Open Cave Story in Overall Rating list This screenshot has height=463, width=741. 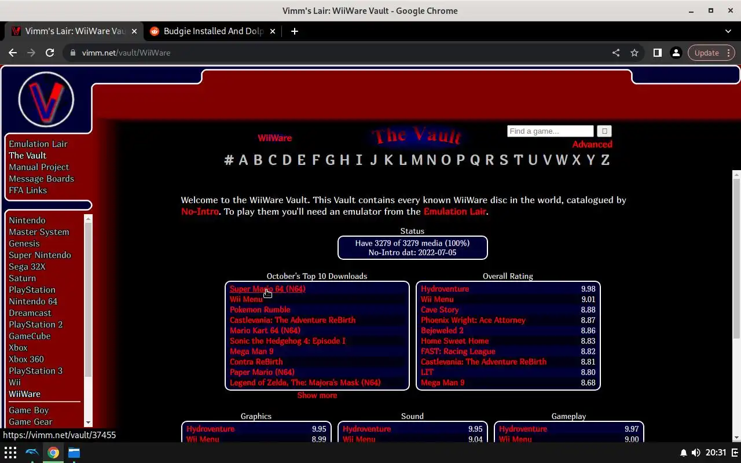coord(440,310)
